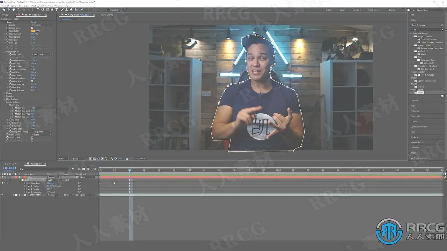
Task: Enable Motion Blur switch icon in timeline
Action: coord(88,169)
